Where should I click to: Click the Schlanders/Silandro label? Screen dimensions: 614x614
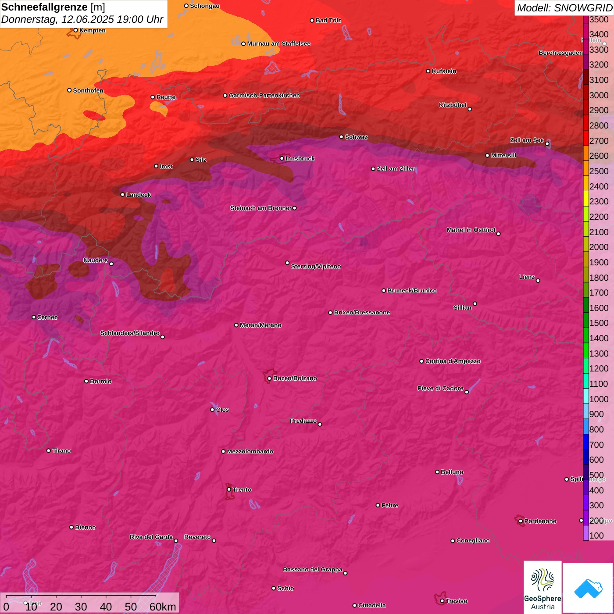(x=130, y=333)
